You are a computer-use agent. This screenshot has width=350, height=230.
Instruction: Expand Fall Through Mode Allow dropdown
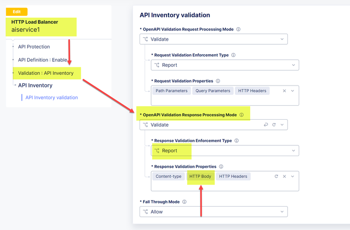tap(213, 212)
